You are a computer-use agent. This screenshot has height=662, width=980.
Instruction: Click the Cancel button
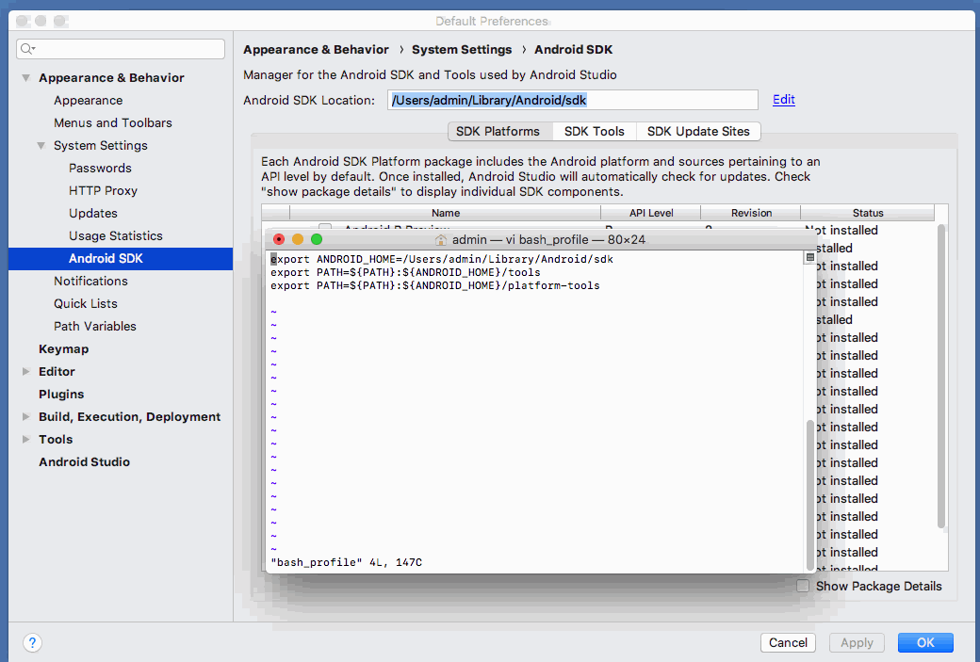coord(788,642)
